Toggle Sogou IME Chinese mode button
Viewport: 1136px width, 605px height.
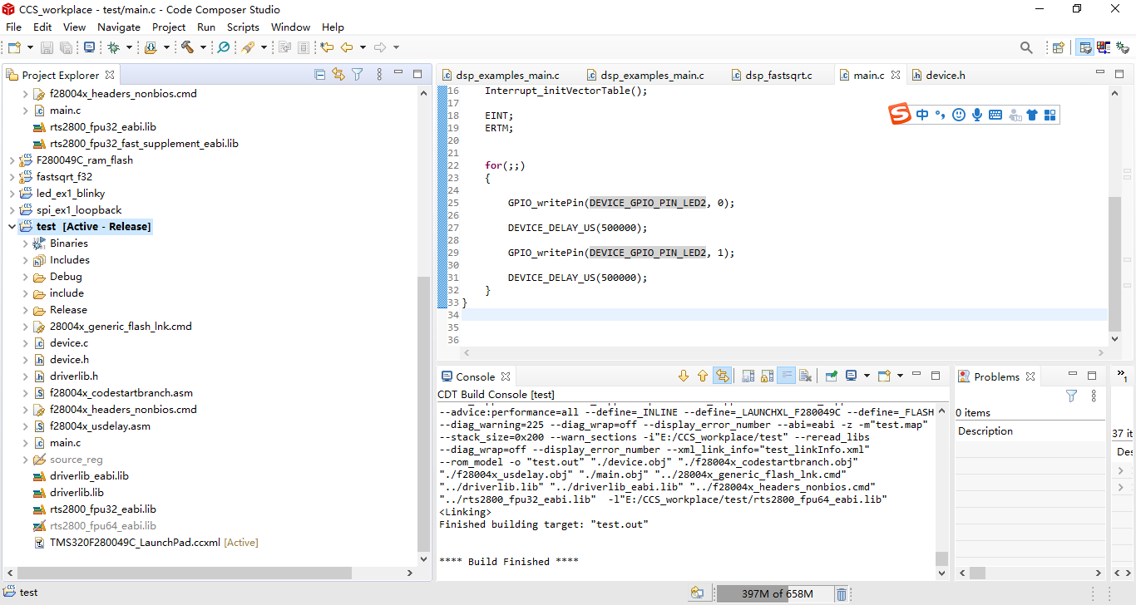click(x=922, y=115)
